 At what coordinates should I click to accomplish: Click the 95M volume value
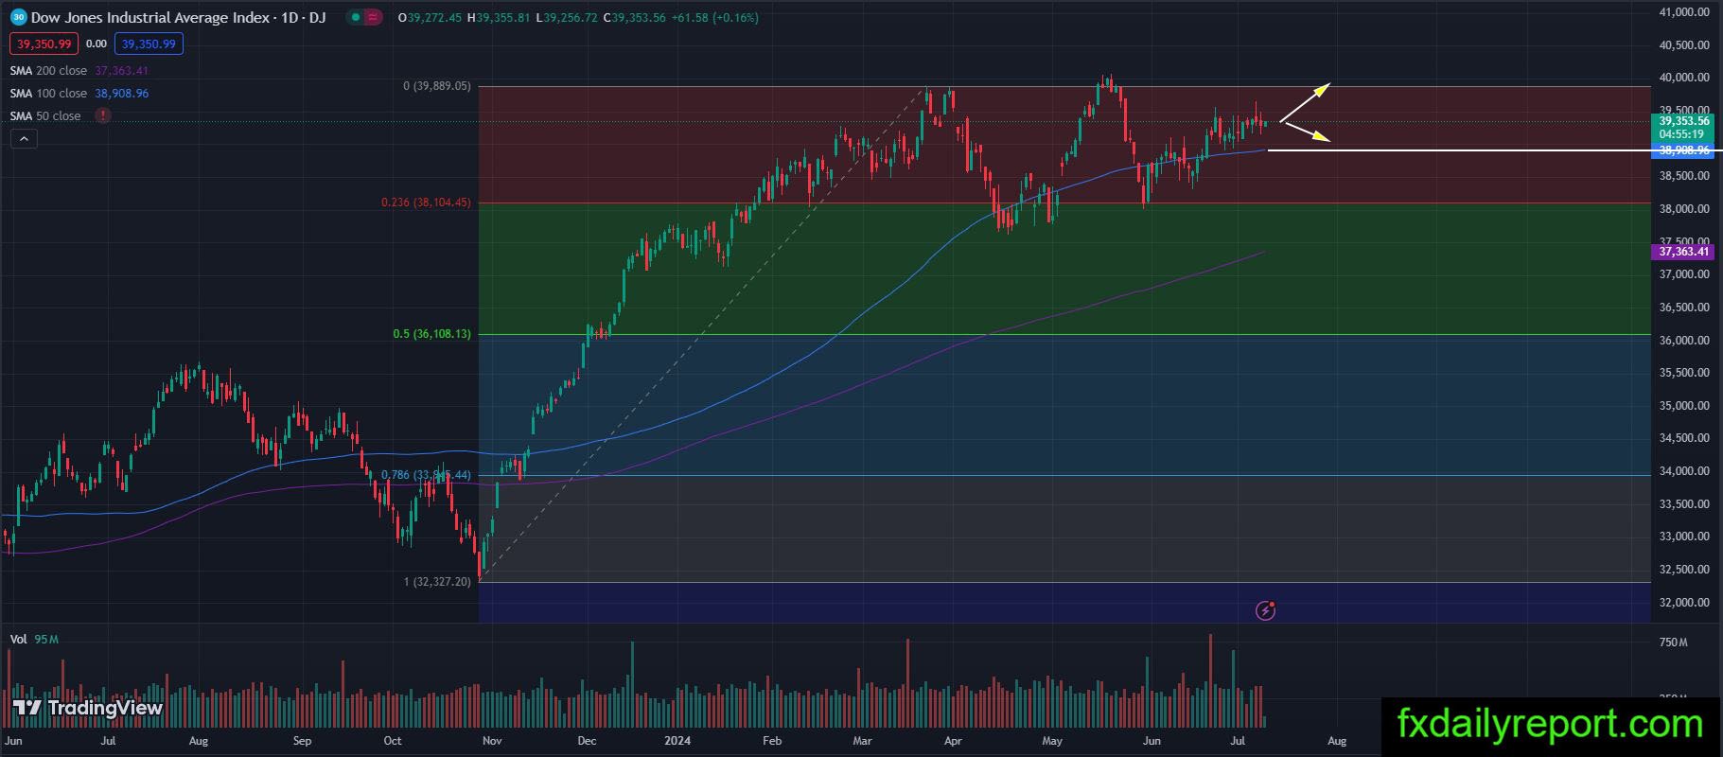click(x=46, y=640)
